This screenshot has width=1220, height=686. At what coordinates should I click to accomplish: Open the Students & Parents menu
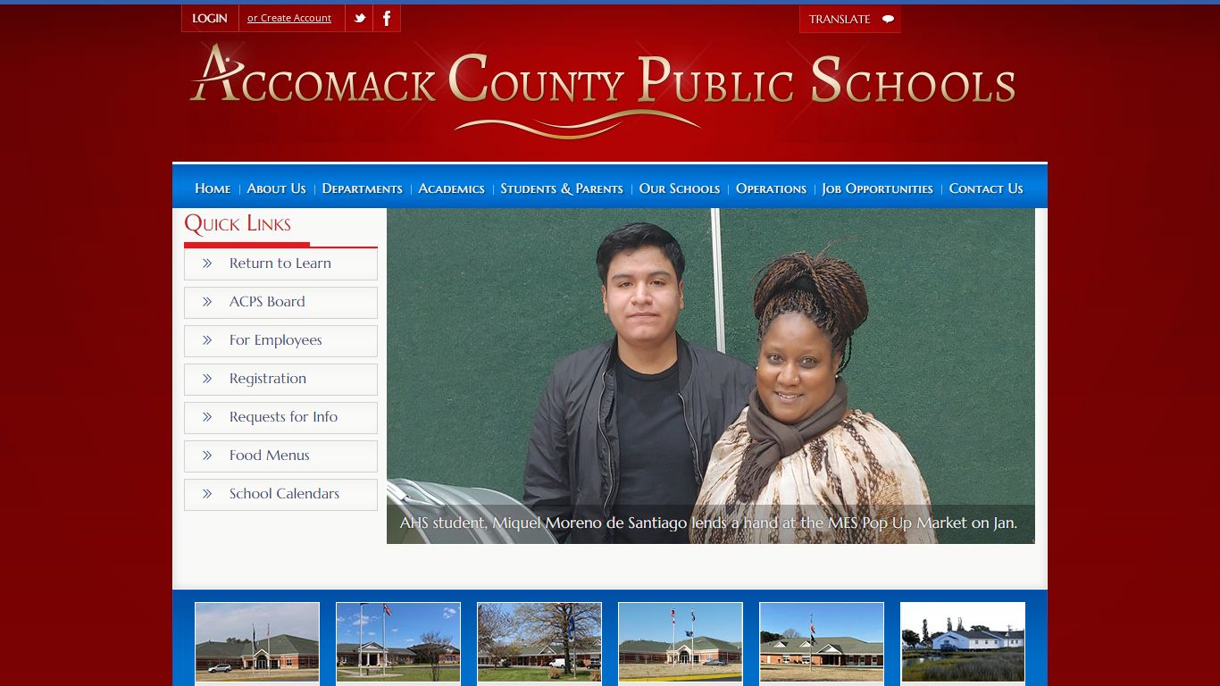[x=562, y=188]
